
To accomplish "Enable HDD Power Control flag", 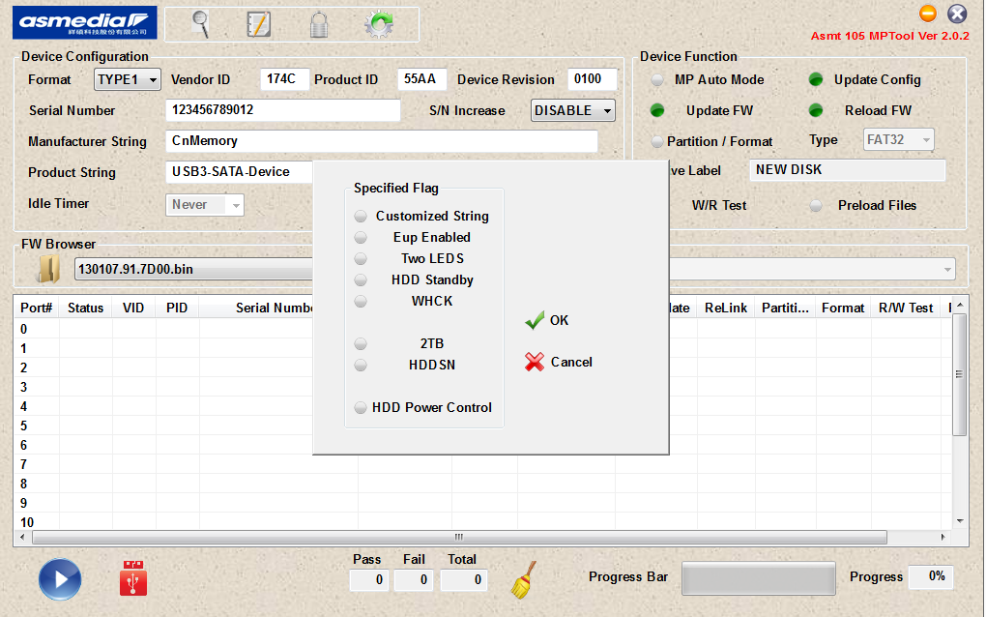I will tap(361, 407).
